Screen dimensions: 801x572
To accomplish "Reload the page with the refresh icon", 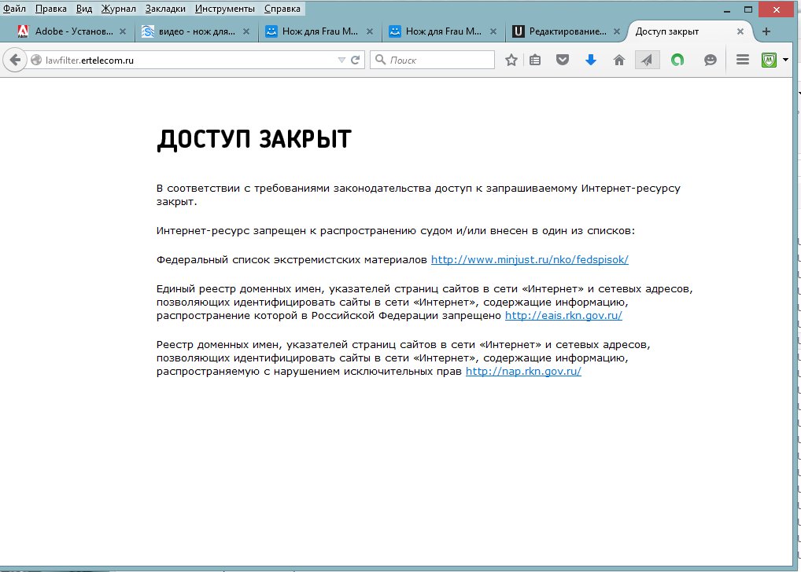I will pyautogui.click(x=355, y=60).
